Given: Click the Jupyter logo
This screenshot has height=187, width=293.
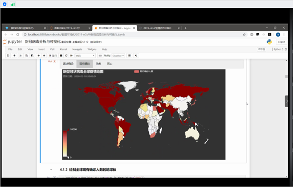Looking at the screenshot, I should [13, 42].
